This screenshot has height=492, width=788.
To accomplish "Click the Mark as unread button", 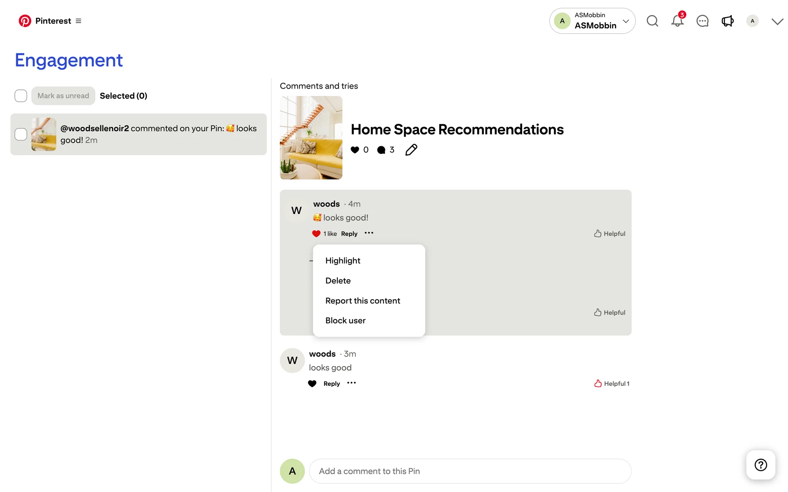I will pyautogui.click(x=63, y=96).
